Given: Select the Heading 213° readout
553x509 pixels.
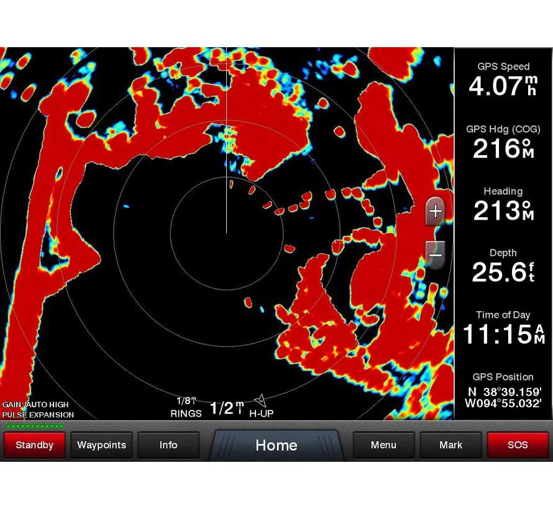Looking at the screenshot, I should pos(503,204).
